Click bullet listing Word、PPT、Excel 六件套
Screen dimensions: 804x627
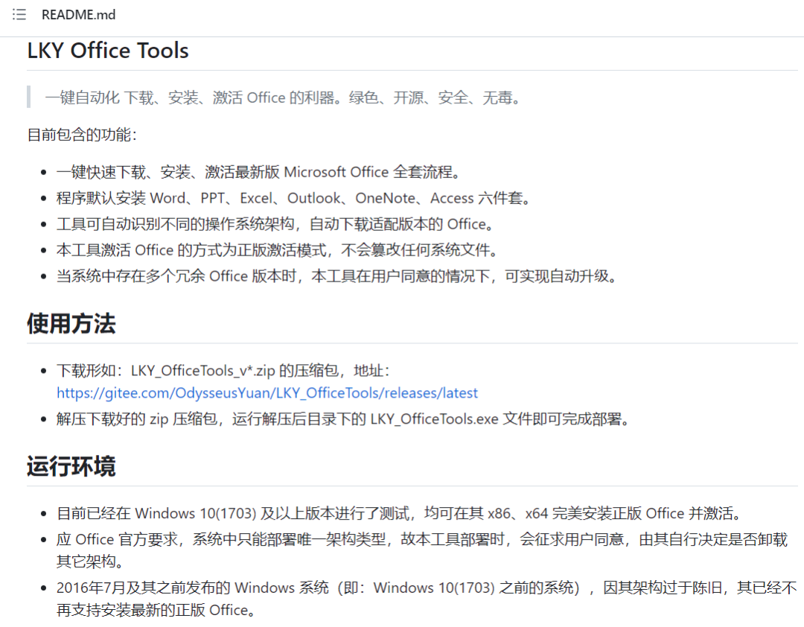tap(294, 198)
